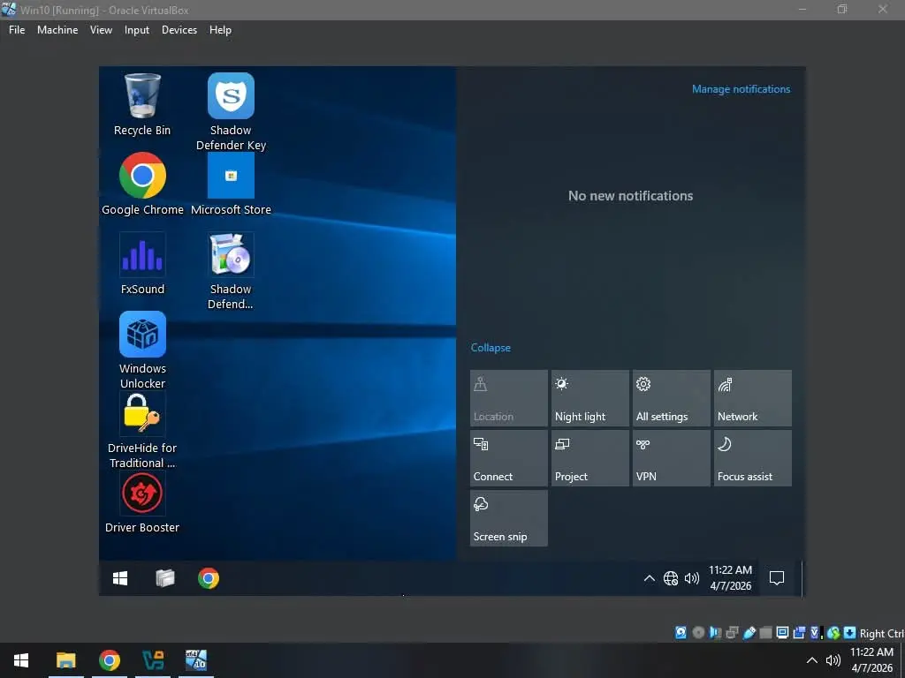Select Google Chrome desktop shortcut

142,184
